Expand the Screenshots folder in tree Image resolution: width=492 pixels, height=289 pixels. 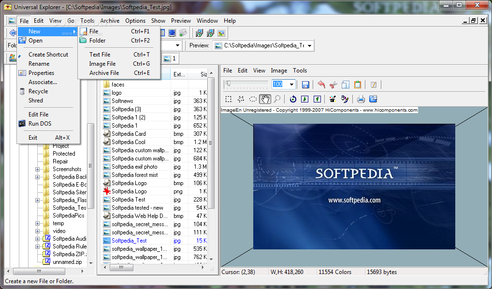(x=37, y=169)
